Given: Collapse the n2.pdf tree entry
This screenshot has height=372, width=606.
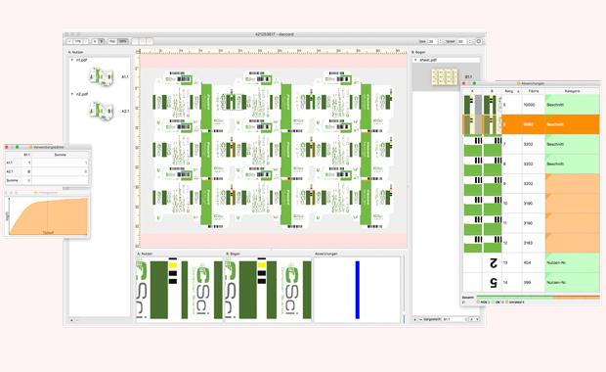Looking at the screenshot, I should [72, 94].
